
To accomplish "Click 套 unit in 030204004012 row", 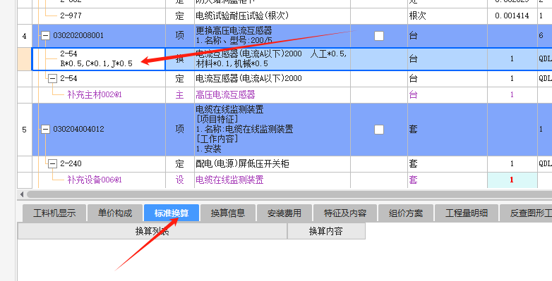I will click(x=447, y=130).
